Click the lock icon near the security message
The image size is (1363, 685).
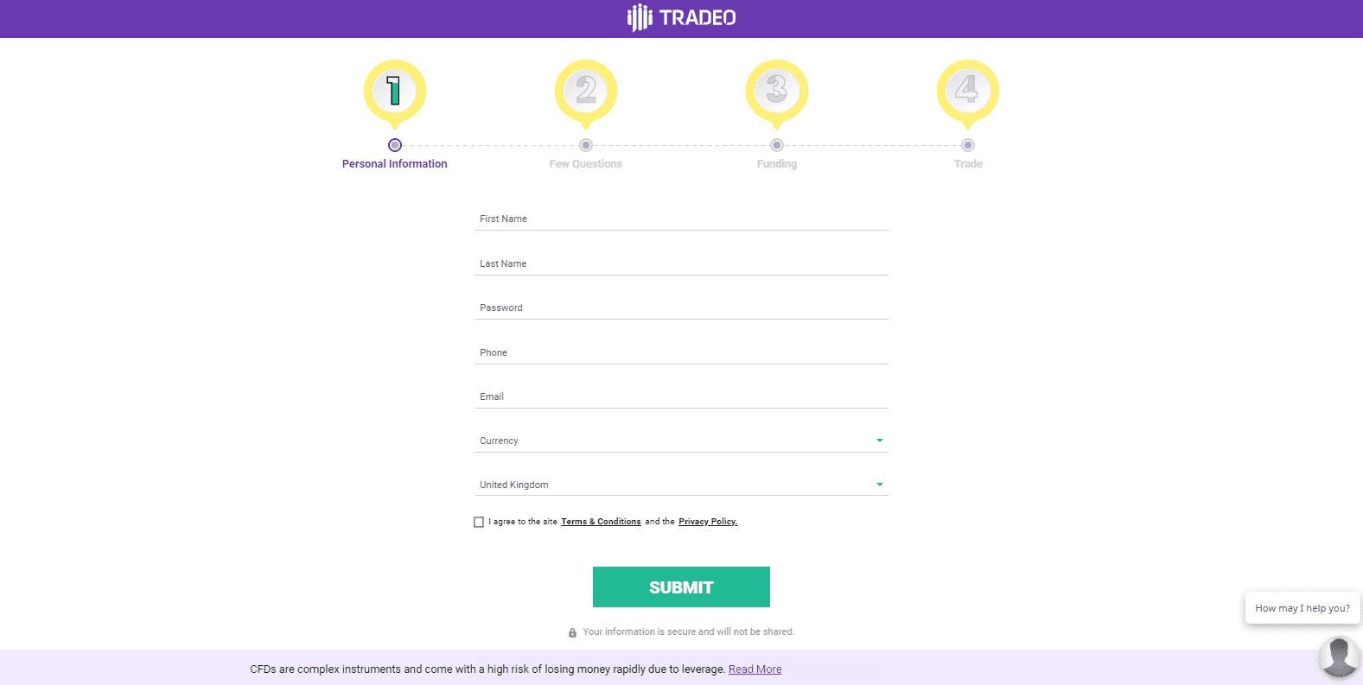click(x=572, y=631)
